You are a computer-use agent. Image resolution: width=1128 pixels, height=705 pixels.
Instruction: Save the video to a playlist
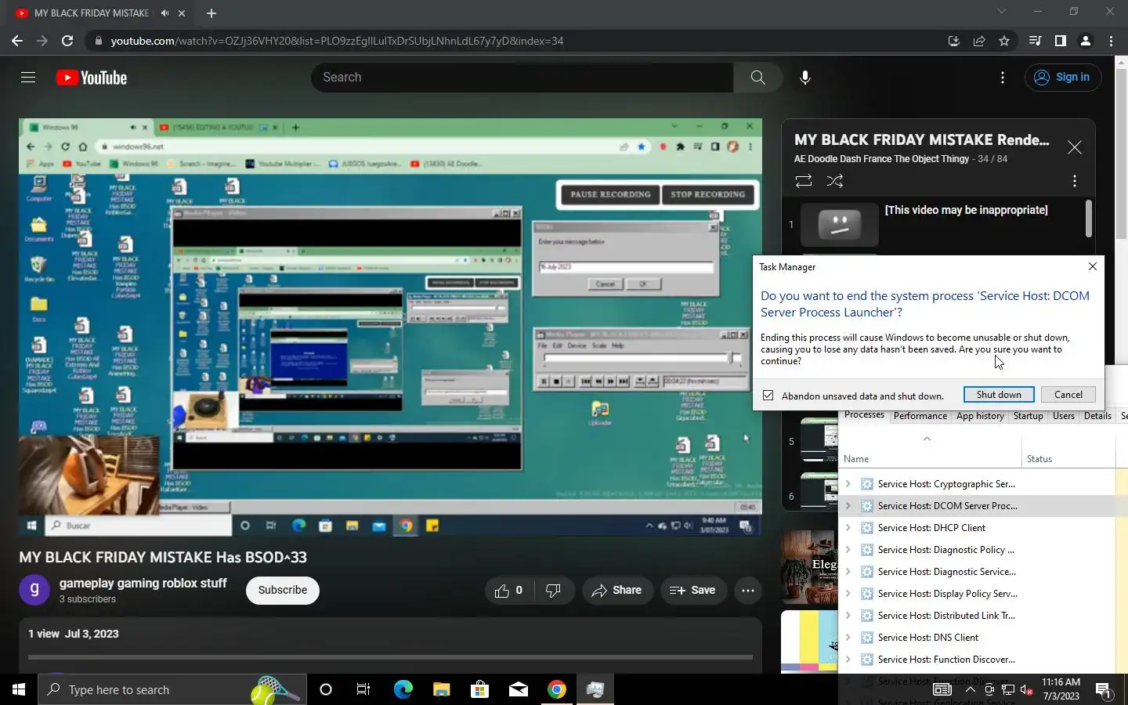click(x=692, y=591)
